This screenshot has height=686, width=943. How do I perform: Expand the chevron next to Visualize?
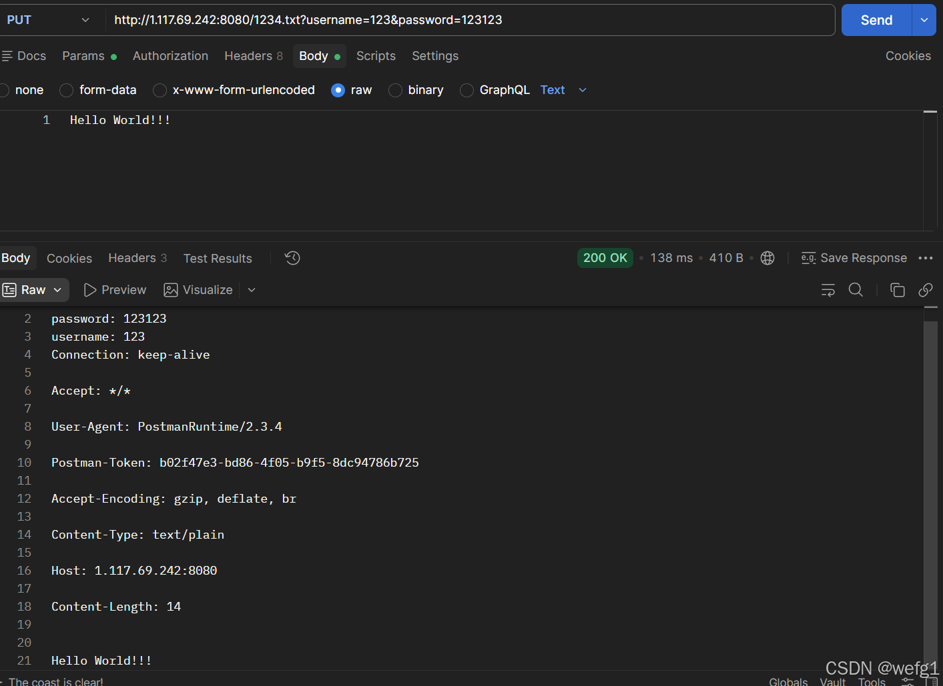tap(252, 290)
